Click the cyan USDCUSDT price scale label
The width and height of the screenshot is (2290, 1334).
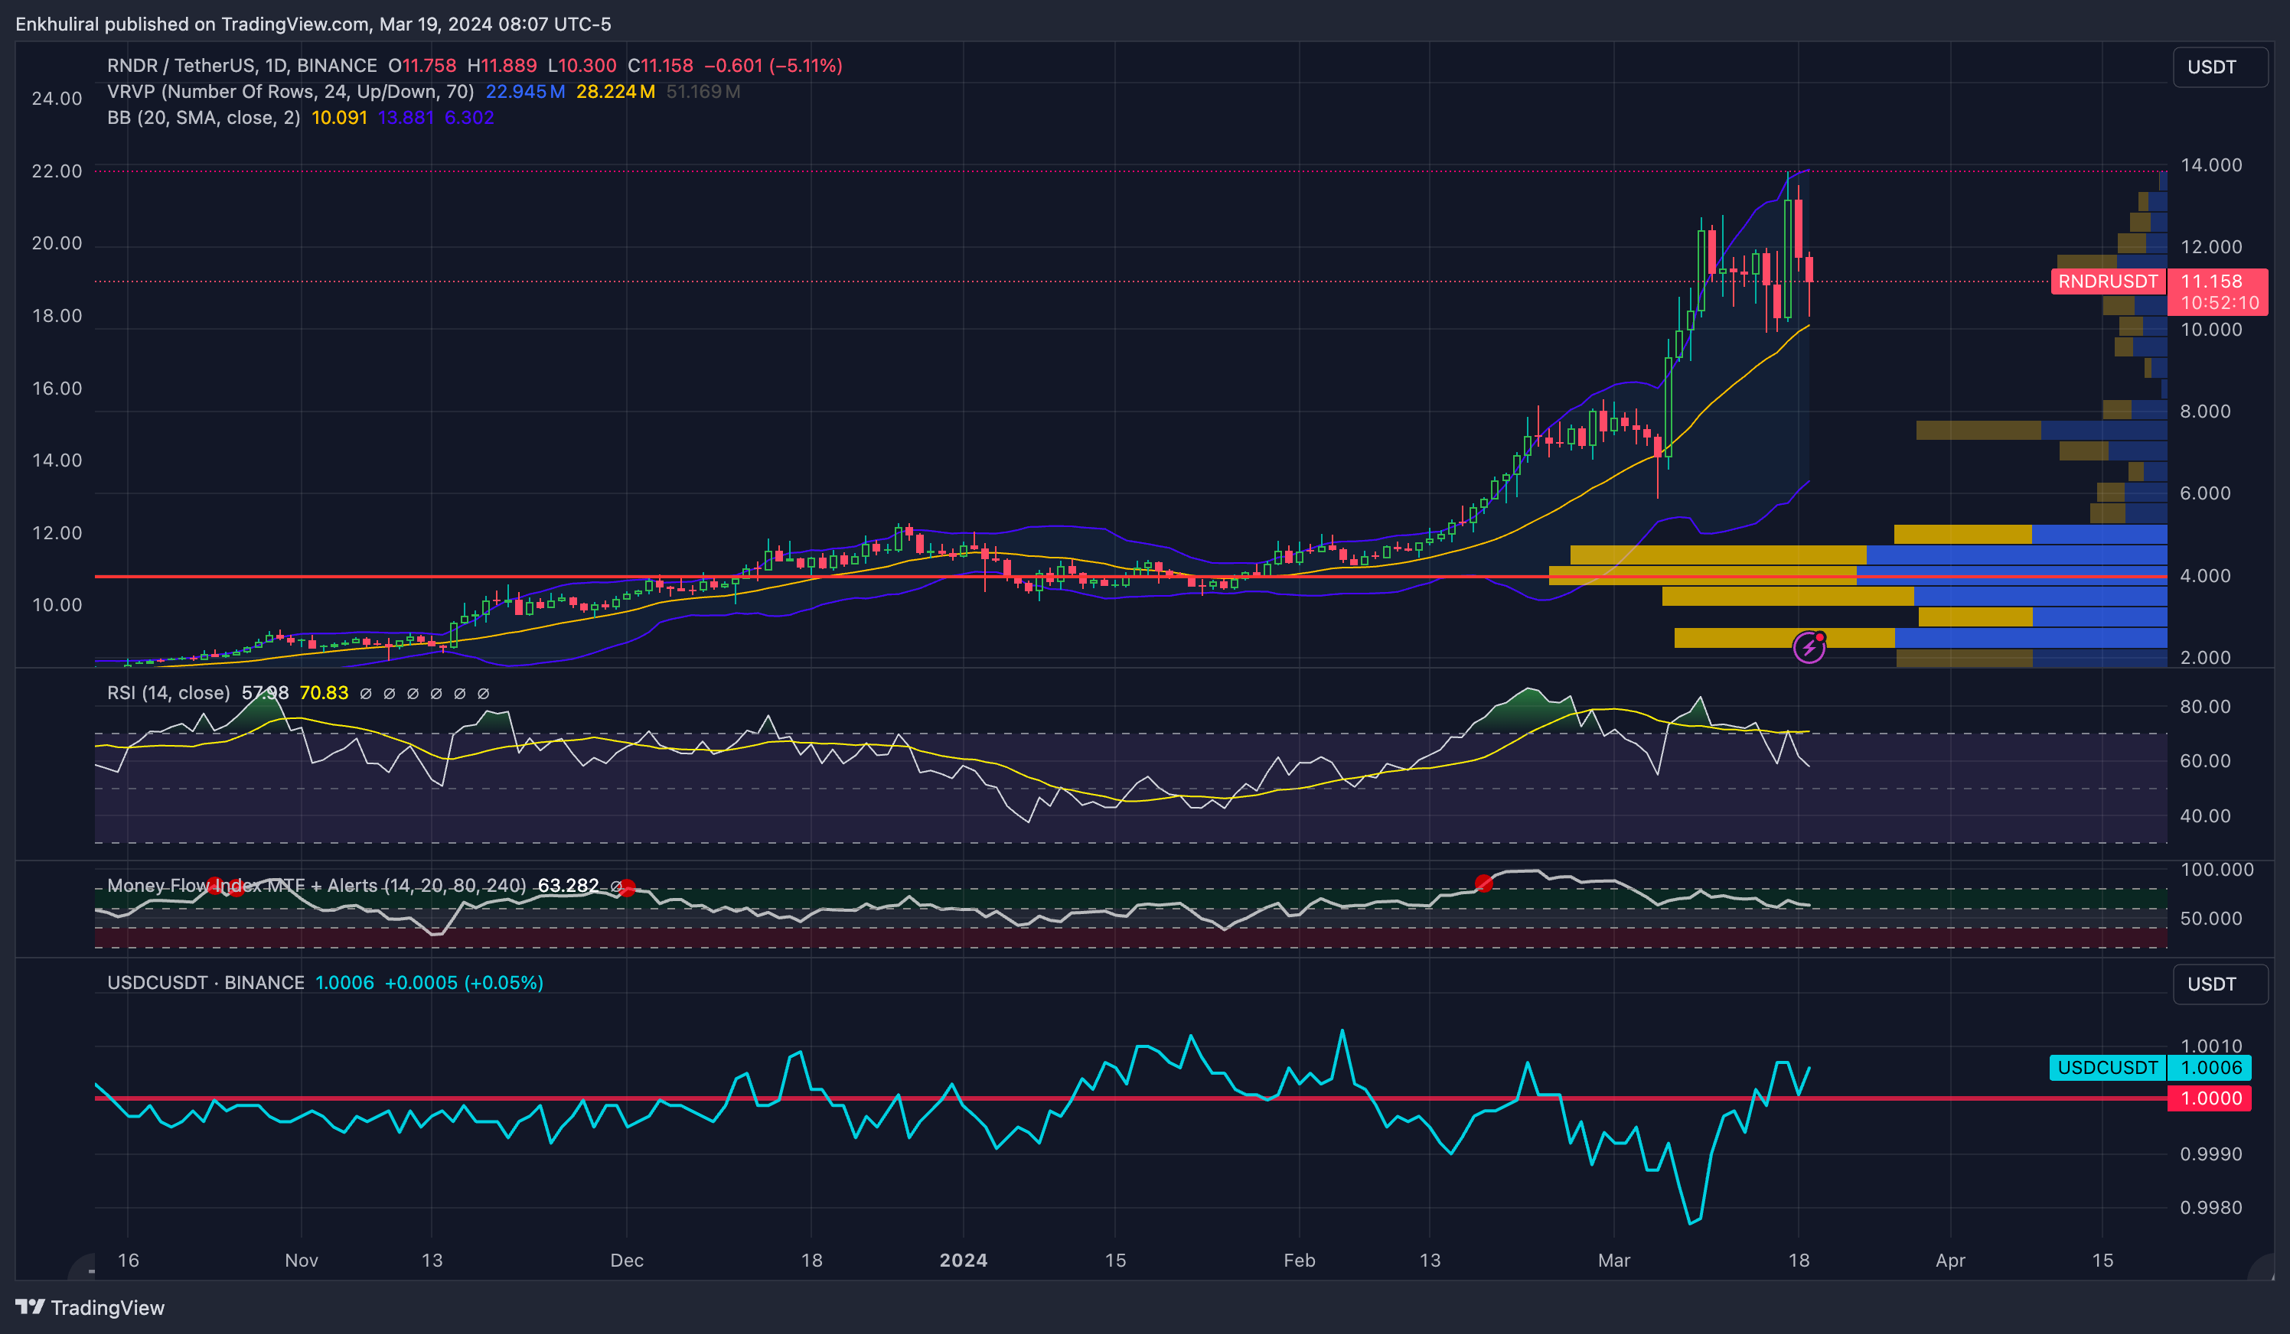tap(2106, 1067)
